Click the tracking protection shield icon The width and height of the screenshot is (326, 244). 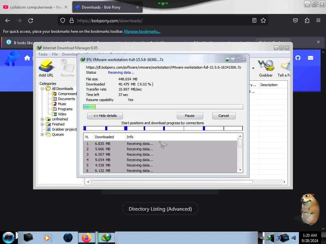click(x=63, y=21)
